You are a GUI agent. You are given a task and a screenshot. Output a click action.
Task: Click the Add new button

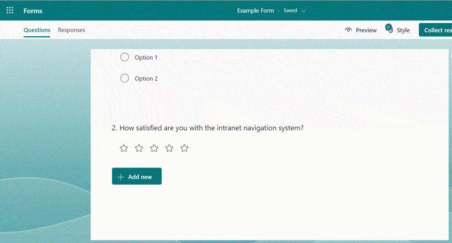(137, 176)
